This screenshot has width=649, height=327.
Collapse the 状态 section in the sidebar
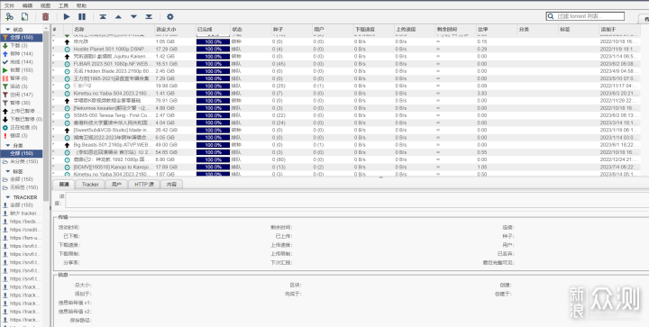[8, 30]
